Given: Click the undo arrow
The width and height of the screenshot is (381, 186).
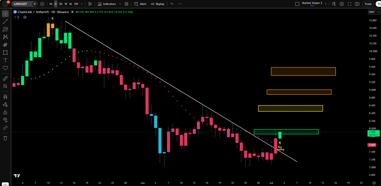Looking at the screenshot, I should coord(172,4).
